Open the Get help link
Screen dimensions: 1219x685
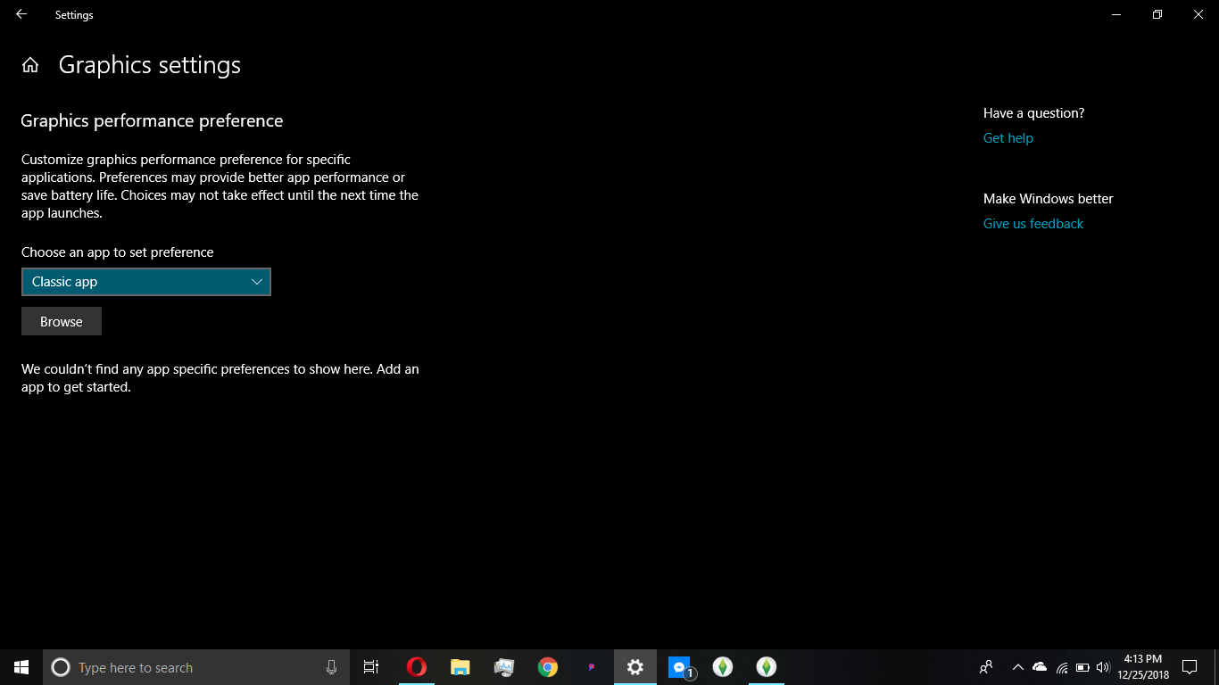[1008, 138]
